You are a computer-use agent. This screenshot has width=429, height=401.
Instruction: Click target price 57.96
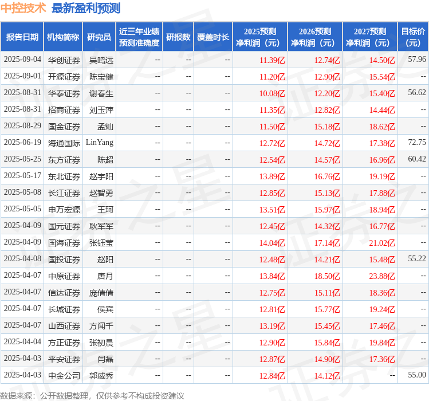[417, 59]
